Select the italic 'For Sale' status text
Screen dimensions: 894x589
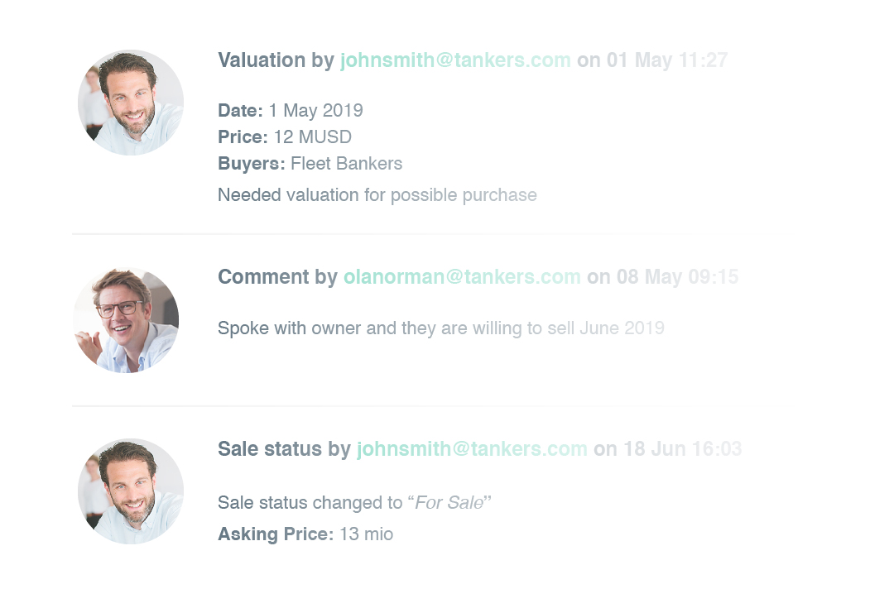[449, 502]
